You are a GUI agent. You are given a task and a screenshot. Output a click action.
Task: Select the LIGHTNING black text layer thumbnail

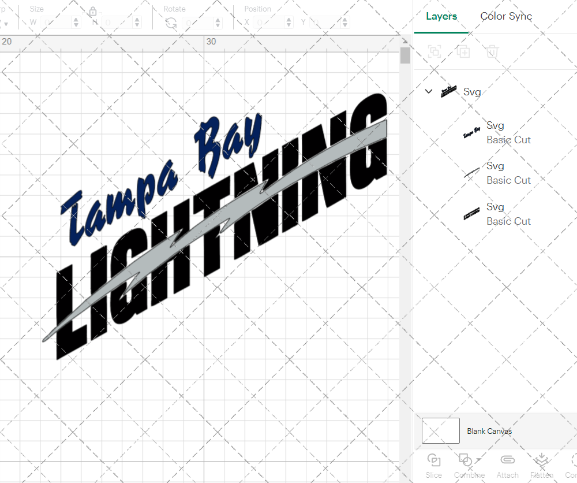[x=471, y=214]
